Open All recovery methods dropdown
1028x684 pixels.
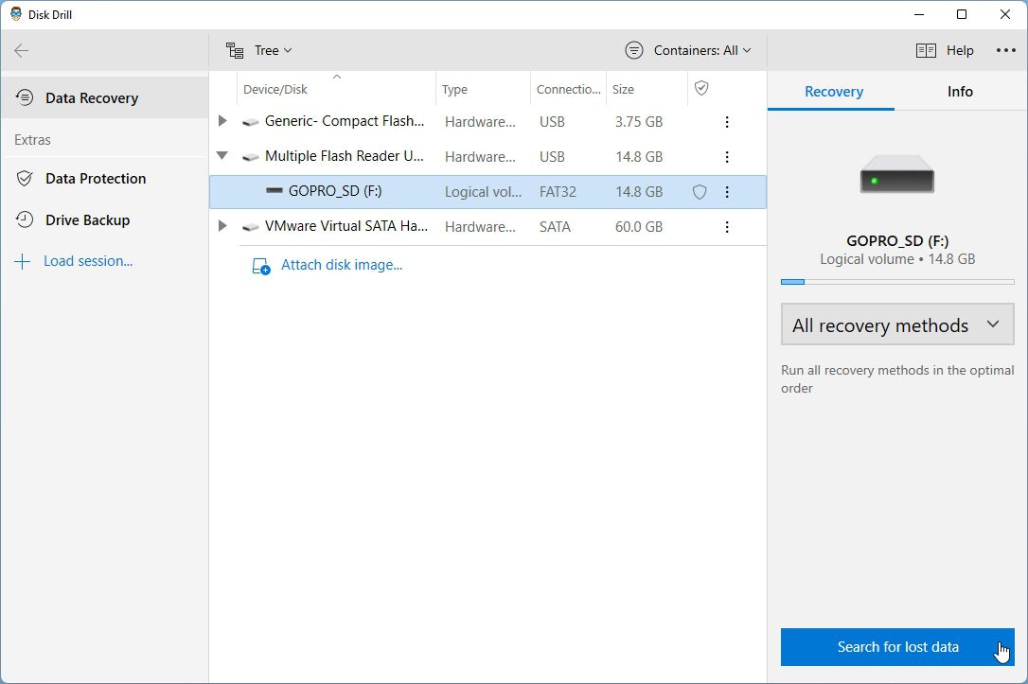[896, 324]
